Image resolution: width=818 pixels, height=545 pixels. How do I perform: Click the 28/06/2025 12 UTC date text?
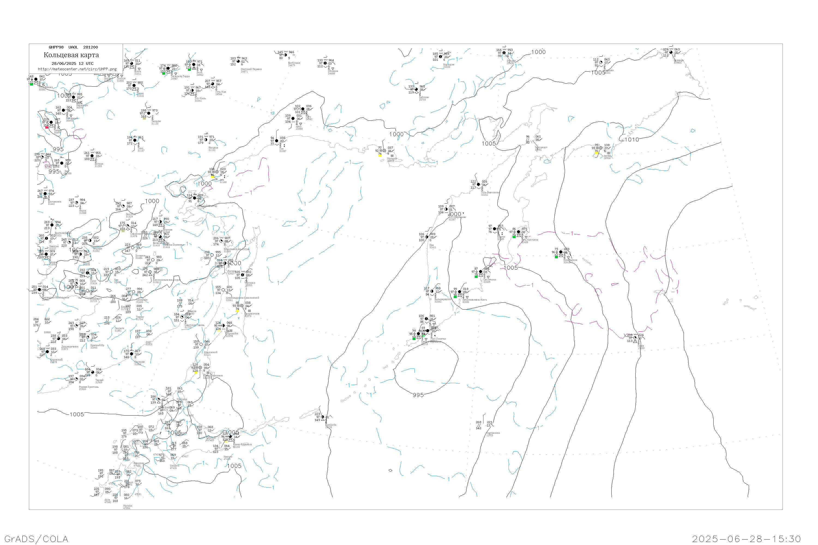(x=72, y=63)
